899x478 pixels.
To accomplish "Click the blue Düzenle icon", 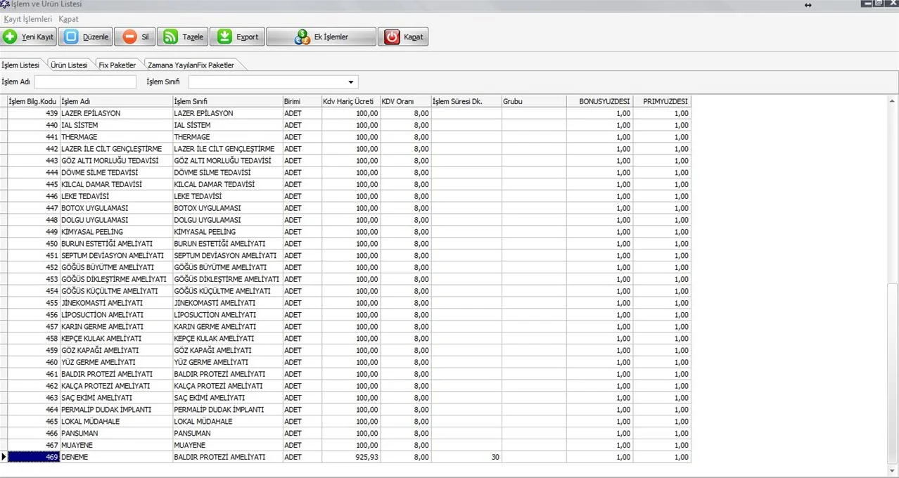I will 71,37.
